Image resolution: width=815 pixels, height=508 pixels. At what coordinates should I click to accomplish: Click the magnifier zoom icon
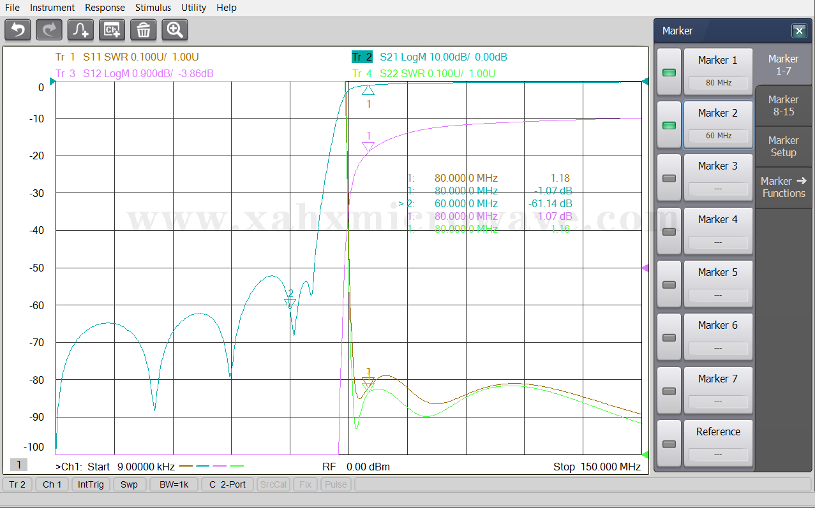click(x=175, y=29)
